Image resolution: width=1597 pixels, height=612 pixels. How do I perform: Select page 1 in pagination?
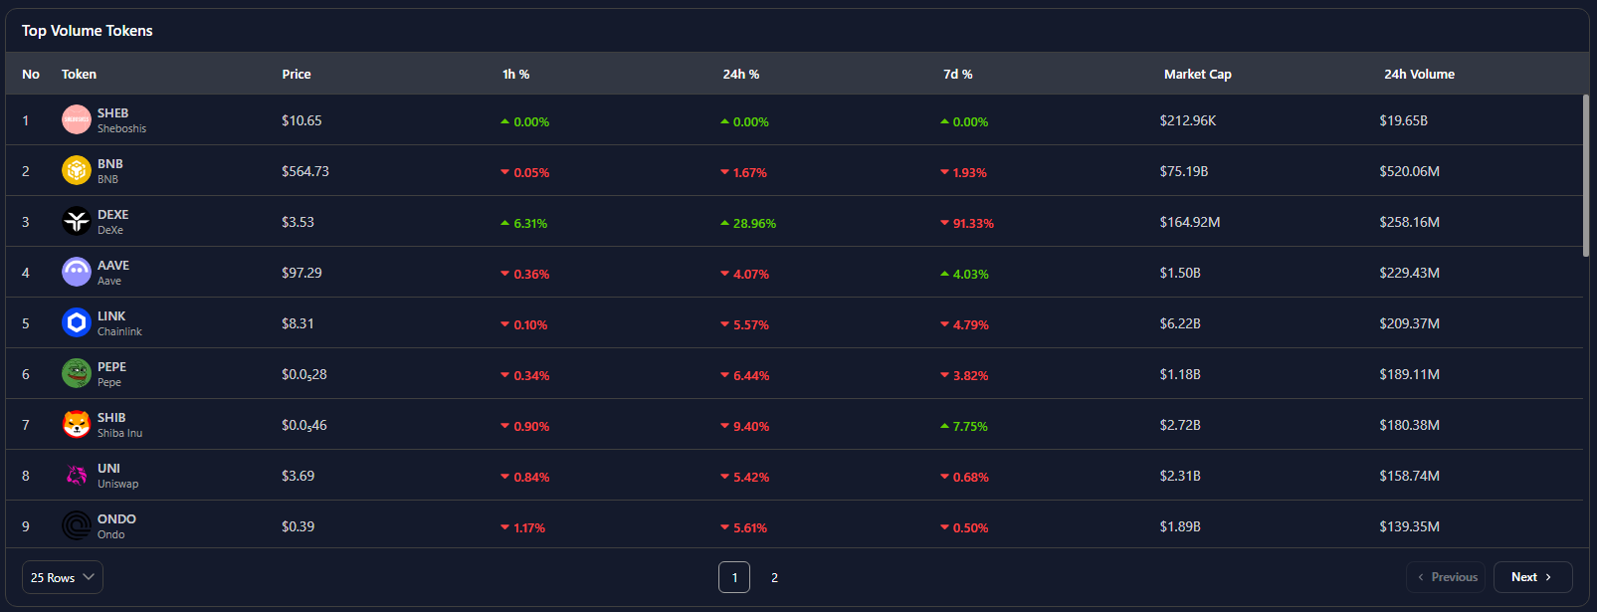(x=734, y=577)
